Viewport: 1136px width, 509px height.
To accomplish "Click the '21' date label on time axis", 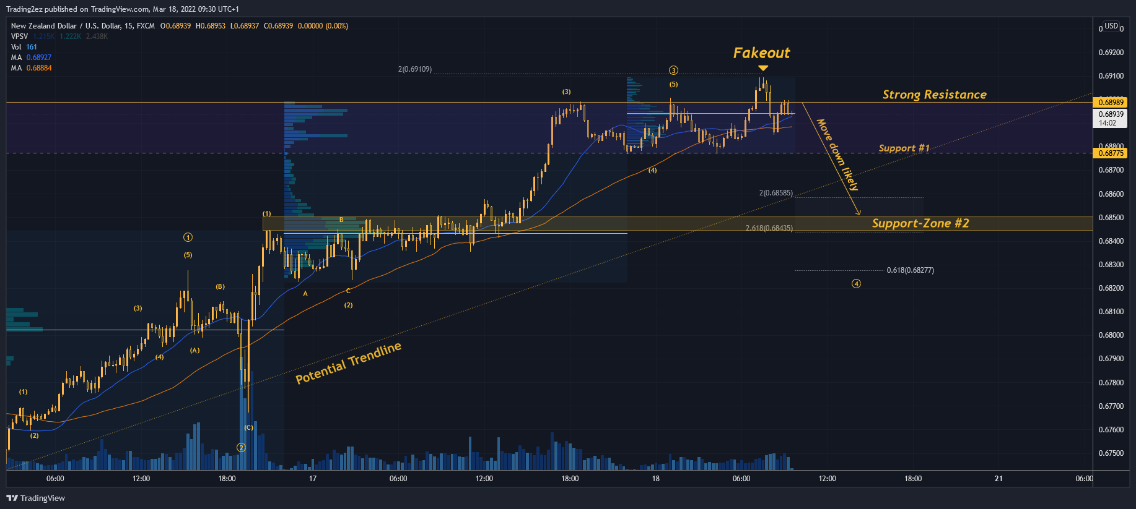I will click(998, 479).
